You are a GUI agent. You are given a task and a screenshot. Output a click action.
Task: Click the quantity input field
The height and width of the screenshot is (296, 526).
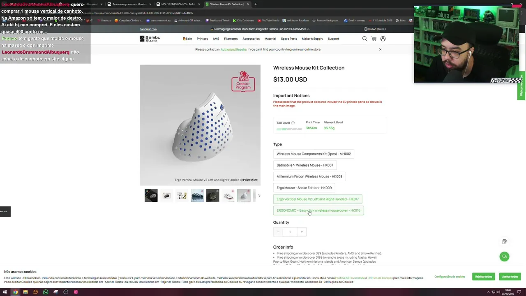click(290, 232)
